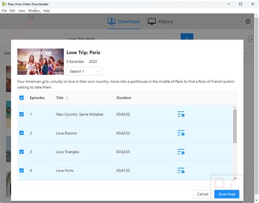The height and width of the screenshot is (203, 259).
Task: Click the Pazu app logo icon
Action: (4, 4)
